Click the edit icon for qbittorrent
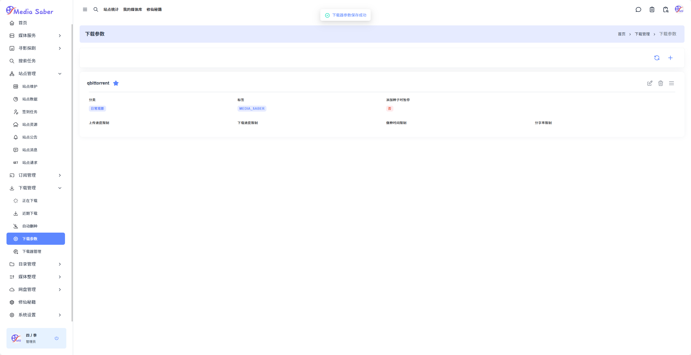Screen dimensions: 691x355 pos(650,83)
